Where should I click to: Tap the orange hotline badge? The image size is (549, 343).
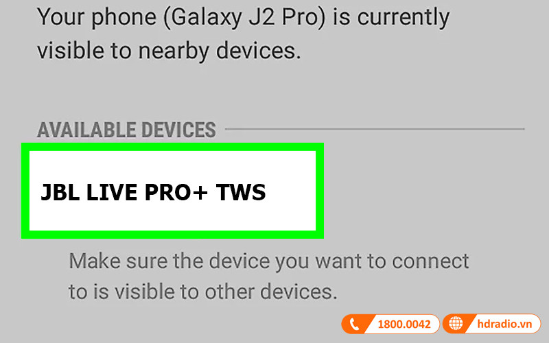pos(390,324)
